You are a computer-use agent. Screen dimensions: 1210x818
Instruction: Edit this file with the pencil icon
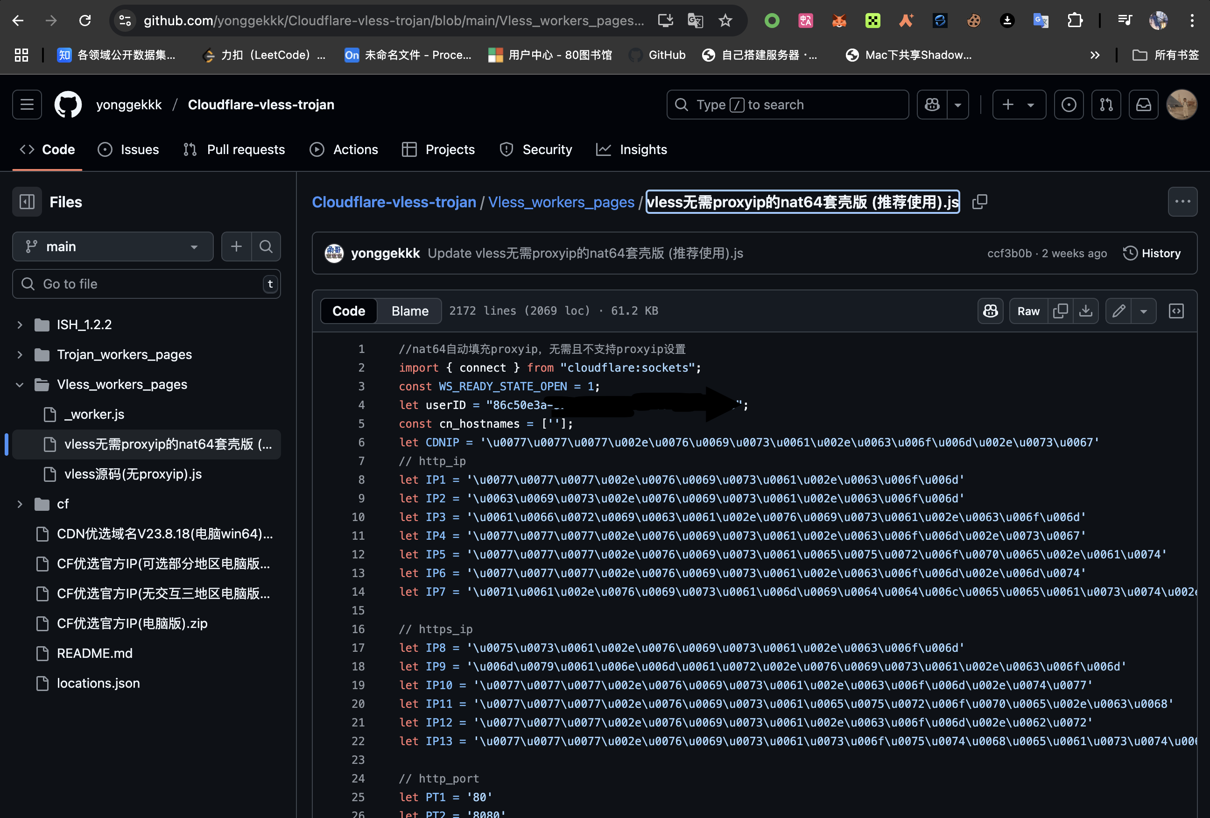(x=1118, y=310)
